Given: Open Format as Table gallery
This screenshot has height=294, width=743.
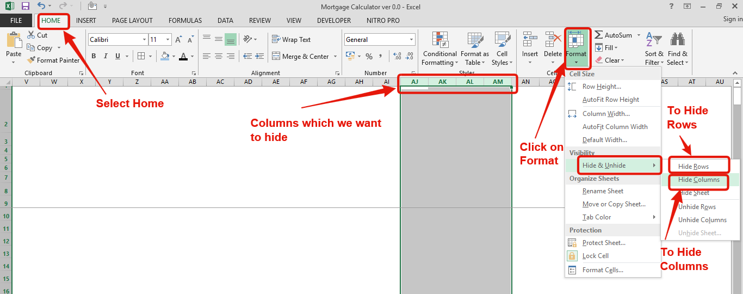Looking at the screenshot, I should point(475,48).
